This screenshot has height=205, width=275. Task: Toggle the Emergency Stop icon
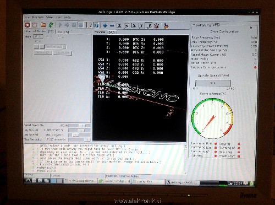pos(28,25)
